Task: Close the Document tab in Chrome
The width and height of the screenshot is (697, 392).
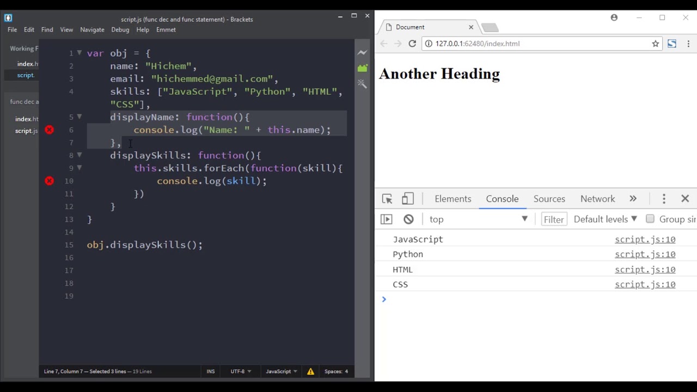Action: [x=471, y=27]
